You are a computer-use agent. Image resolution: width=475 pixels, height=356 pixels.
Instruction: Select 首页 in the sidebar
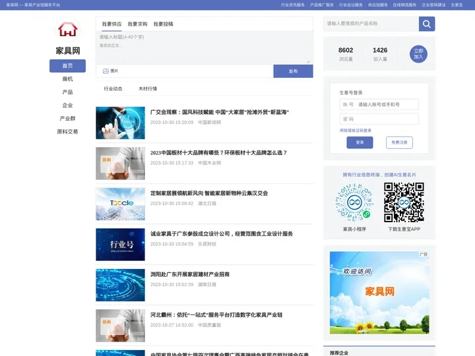pyautogui.click(x=67, y=66)
